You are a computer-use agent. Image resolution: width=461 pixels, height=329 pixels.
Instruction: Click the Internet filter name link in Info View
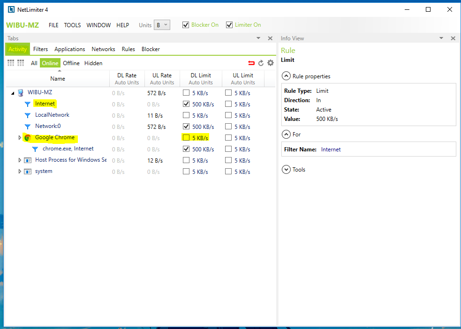[x=331, y=150]
